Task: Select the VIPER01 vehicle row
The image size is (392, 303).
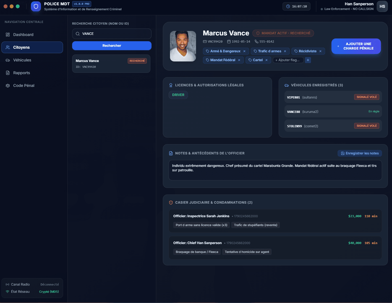Action: coord(333,97)
